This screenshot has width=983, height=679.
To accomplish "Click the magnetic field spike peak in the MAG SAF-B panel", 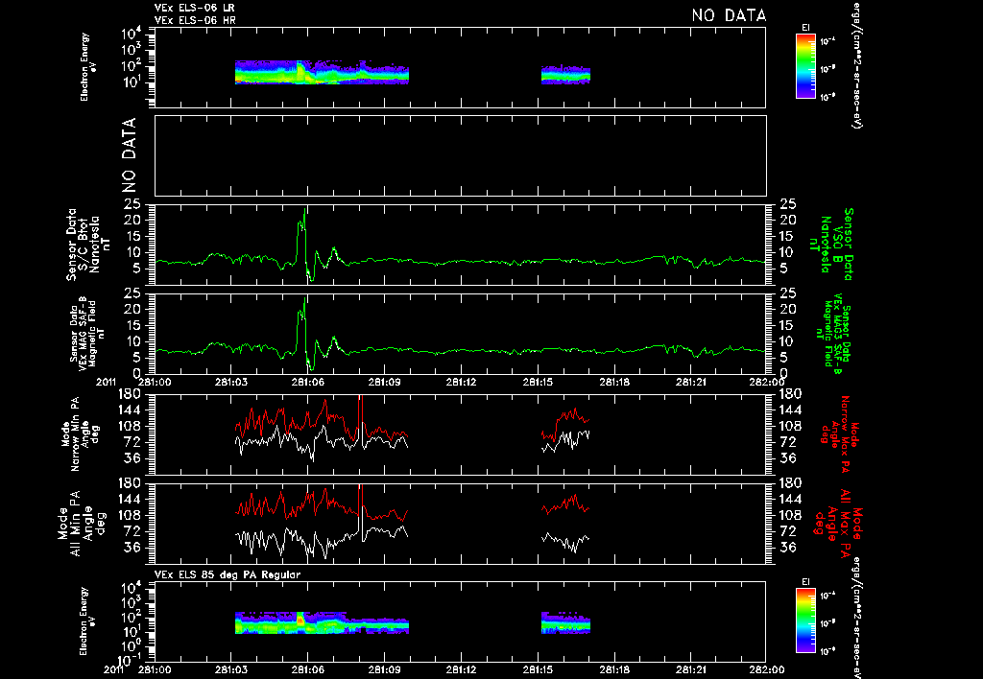I will click(x=304, y=300).
